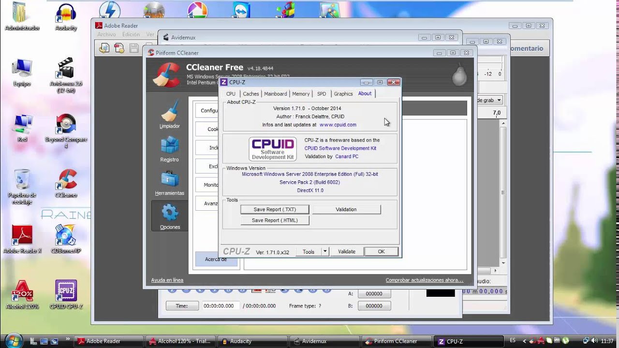
Task: Open Administrador folder on the desktop
Action: 22,17
